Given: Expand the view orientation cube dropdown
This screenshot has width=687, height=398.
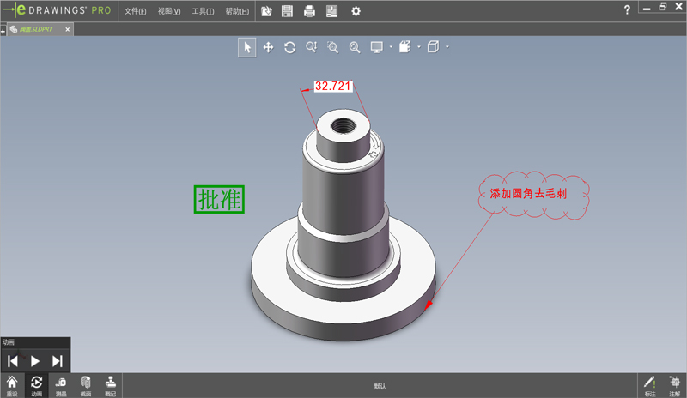Looking at the screenshot, I should pyautogui.click(x=447, y=47).
